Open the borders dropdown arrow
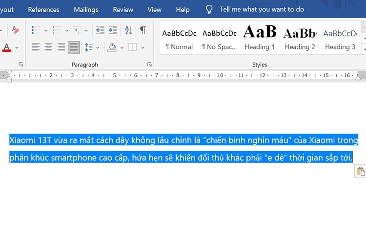The width and height of the screenshot is (366, 244). 142,48
